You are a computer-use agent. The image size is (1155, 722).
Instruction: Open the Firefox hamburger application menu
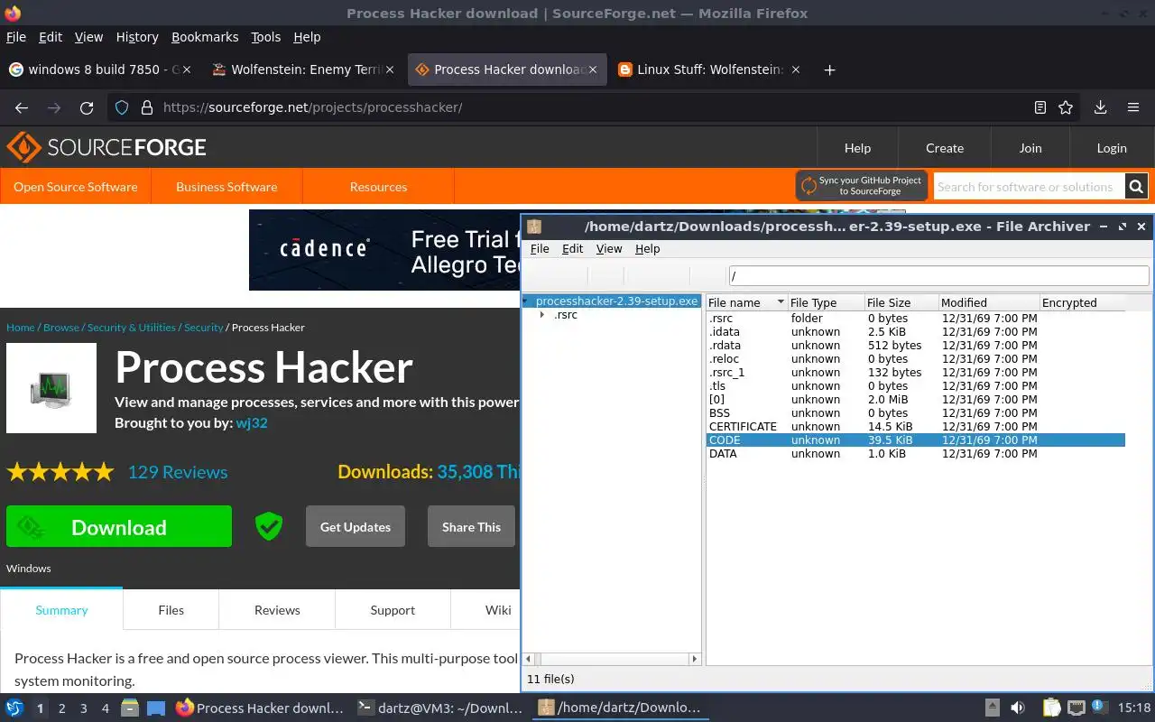(x=1133, y=107)
